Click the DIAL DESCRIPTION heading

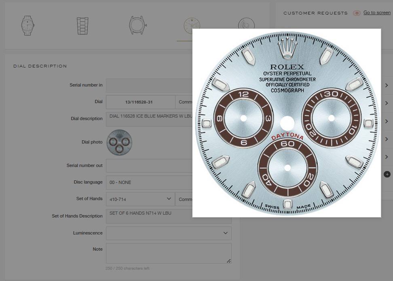click(40, 66)
